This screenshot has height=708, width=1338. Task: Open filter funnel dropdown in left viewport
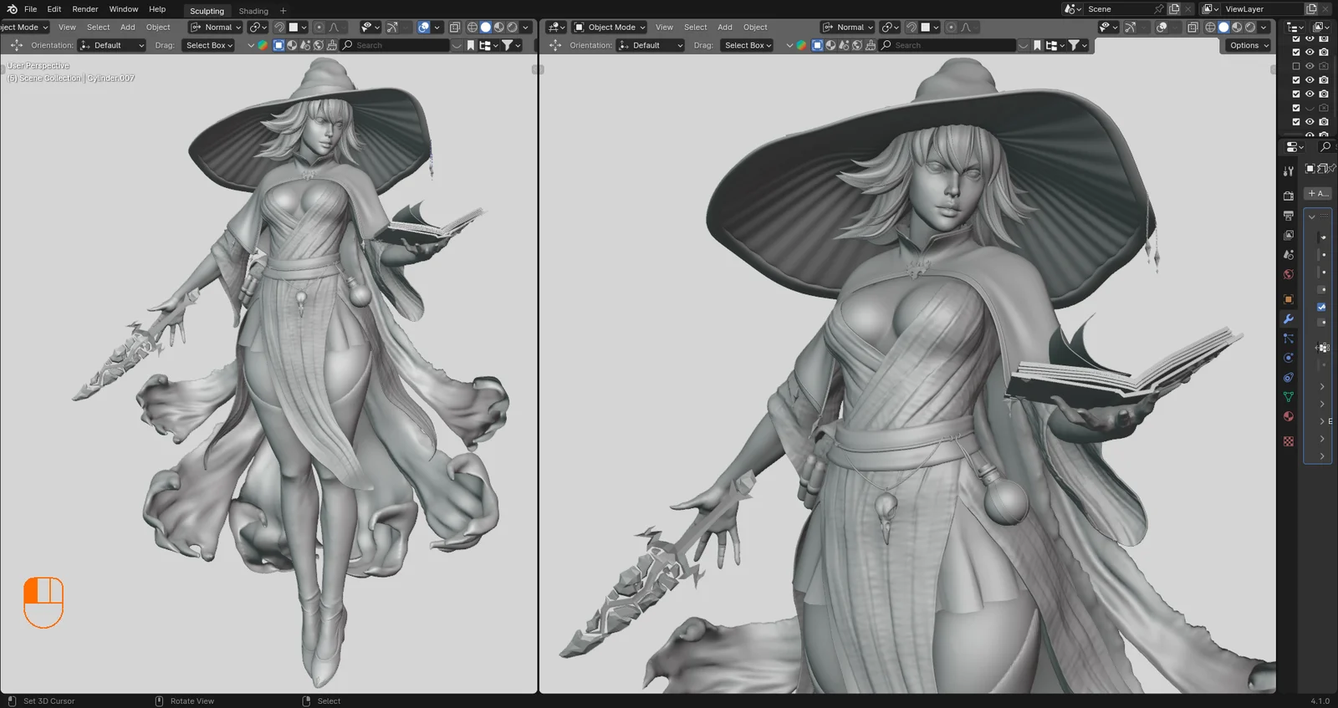point(511,45)
